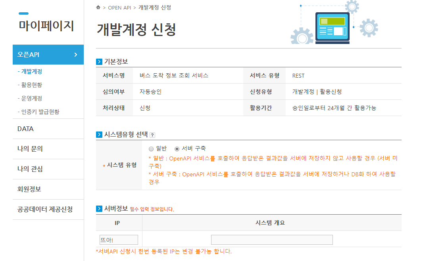Click 승인일로부터 24개월 간 활용가능 text
The width and height of the screenshot is (421, 261).
click(334, 108)
